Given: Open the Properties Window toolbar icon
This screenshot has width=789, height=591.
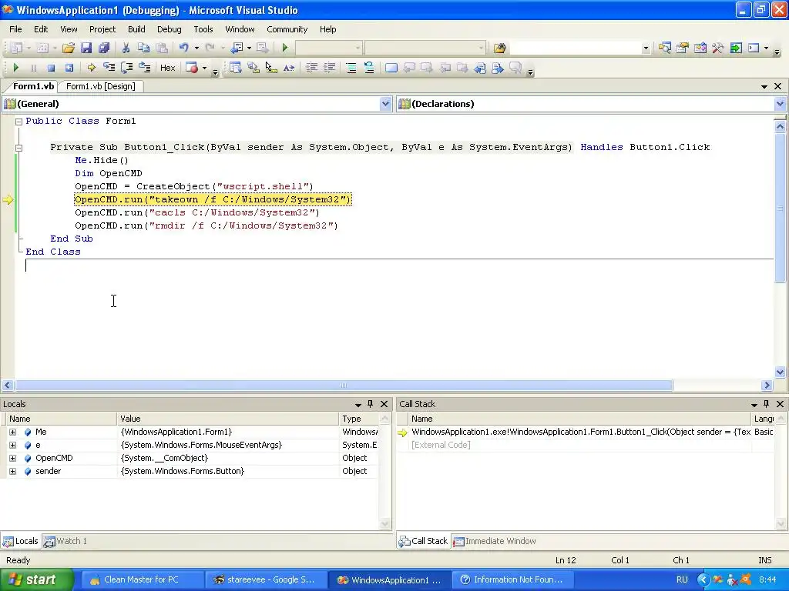Looking at the screenshot, I should click(x=683, y=48).
